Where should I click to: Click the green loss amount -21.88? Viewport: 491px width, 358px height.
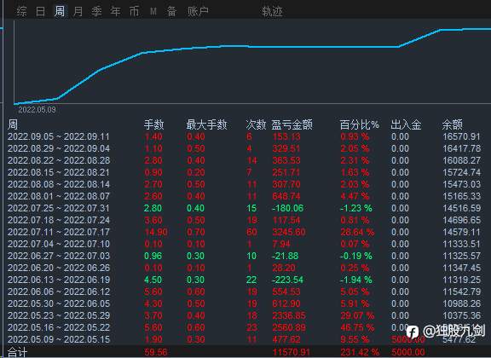pyautogui.click(x=285, y=256)
